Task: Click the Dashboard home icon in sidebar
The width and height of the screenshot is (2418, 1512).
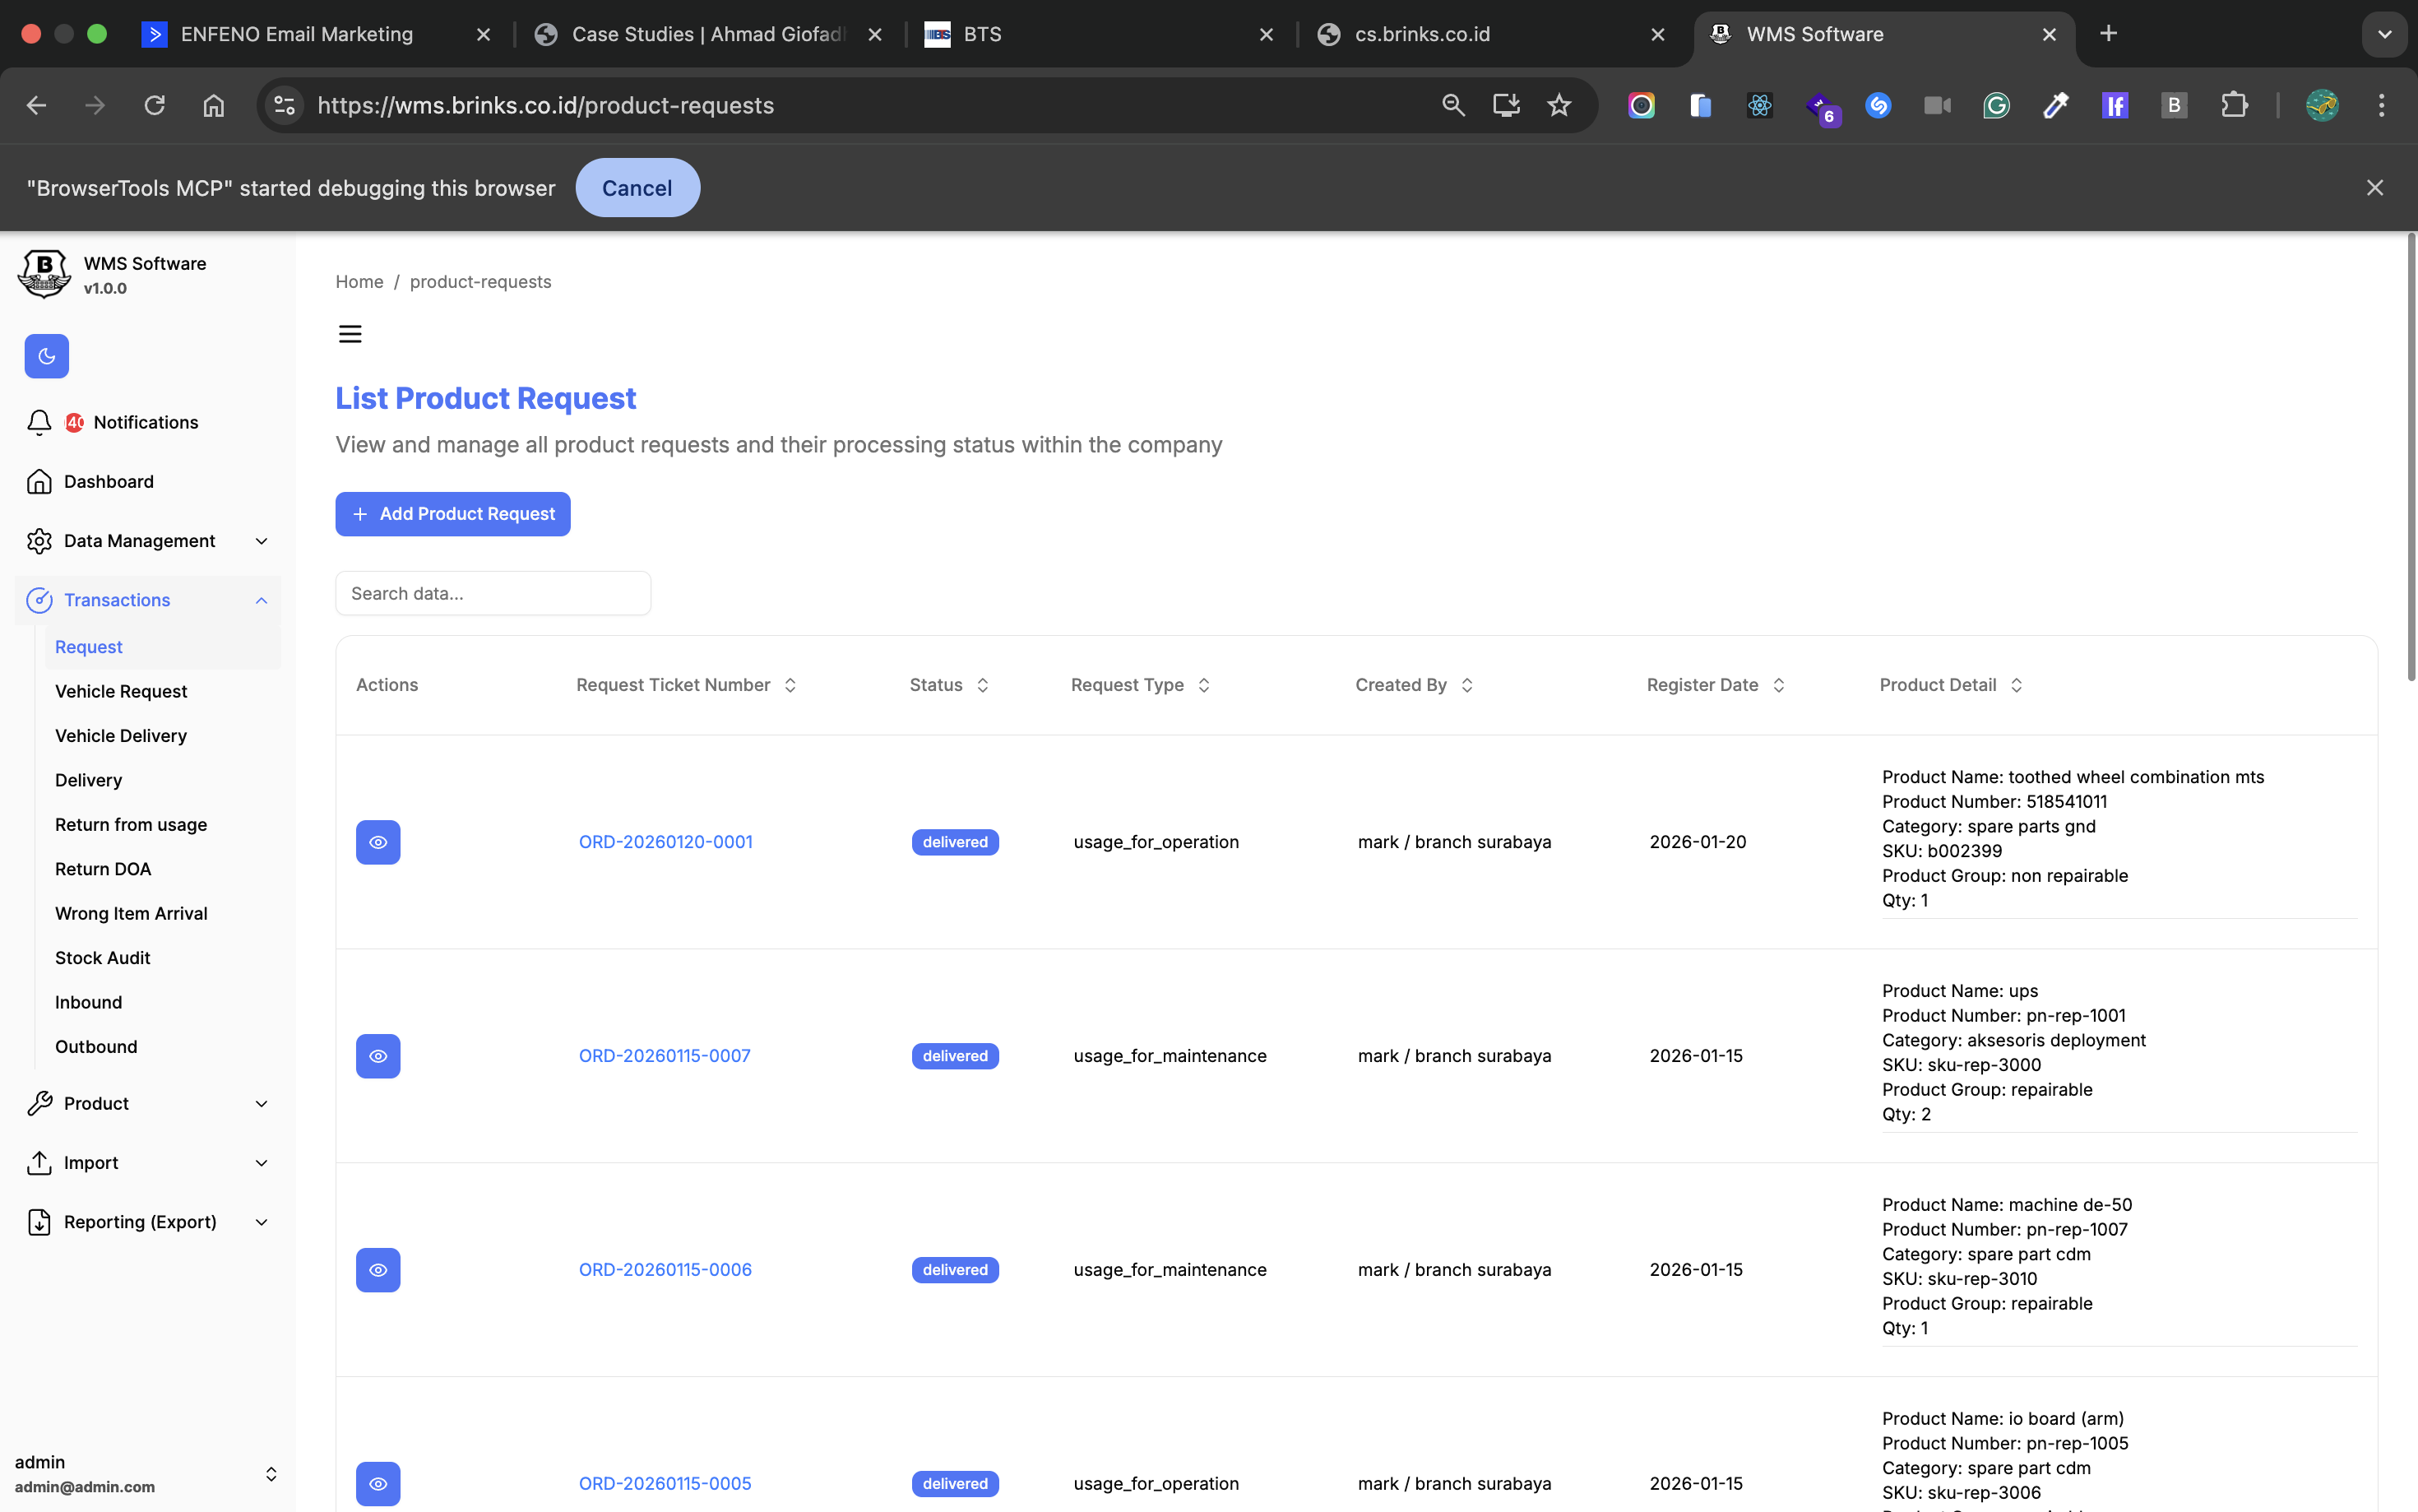Action: point(39,481)
